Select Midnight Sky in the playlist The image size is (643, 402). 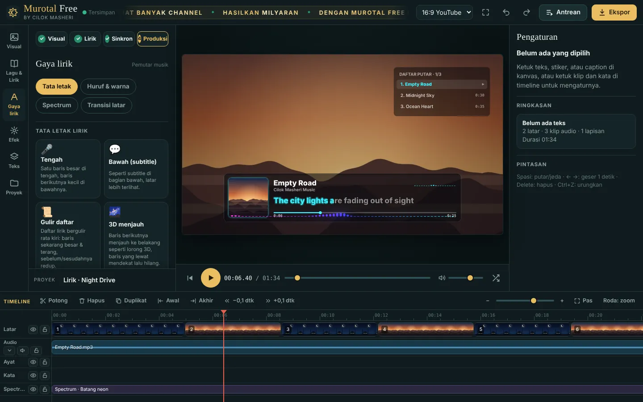click(x=442, y=95)
